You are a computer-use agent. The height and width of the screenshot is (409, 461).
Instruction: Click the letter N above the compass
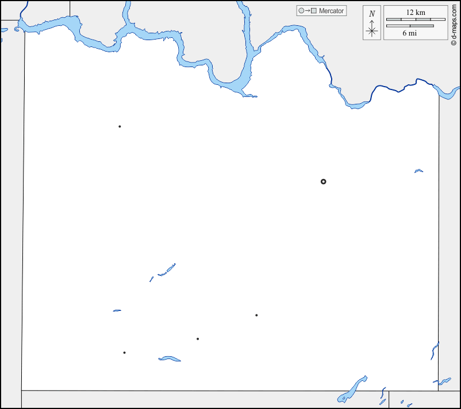(372, 13)
